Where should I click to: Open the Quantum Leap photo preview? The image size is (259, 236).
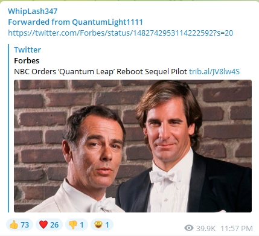click(x=133, y=146)
